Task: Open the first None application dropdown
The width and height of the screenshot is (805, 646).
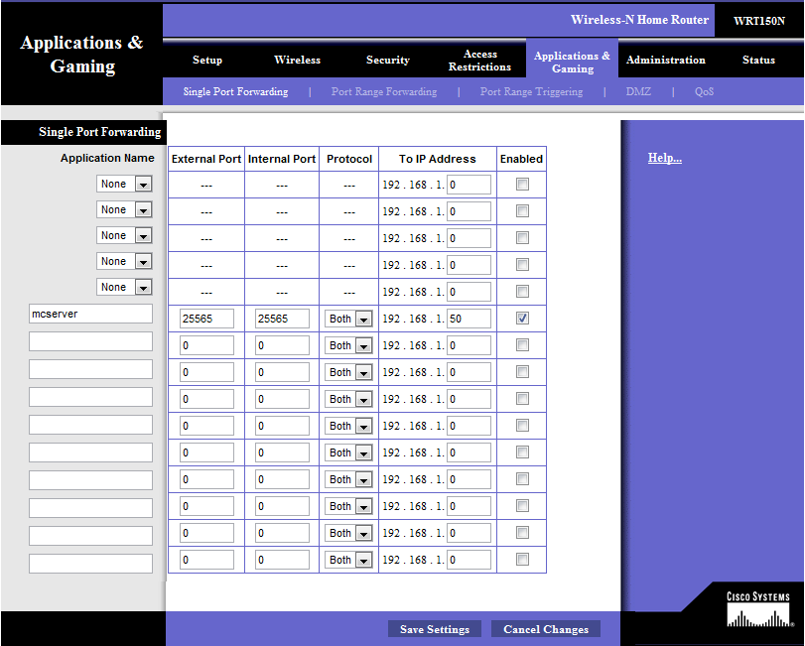Action: pos(124,184)
